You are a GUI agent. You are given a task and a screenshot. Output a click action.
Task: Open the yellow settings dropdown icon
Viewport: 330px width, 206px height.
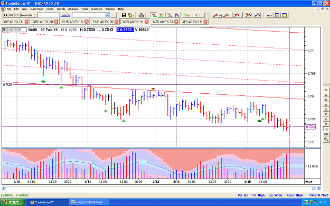pyautogui.click(x=131, y=15)
